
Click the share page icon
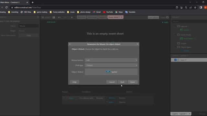[x=191, y=7]
